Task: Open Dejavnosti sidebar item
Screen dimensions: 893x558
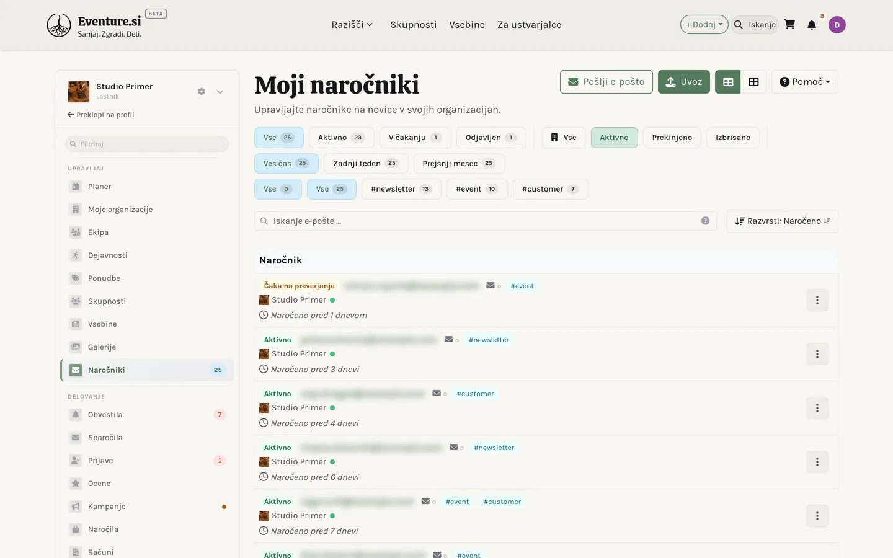Action: (147, 255)
